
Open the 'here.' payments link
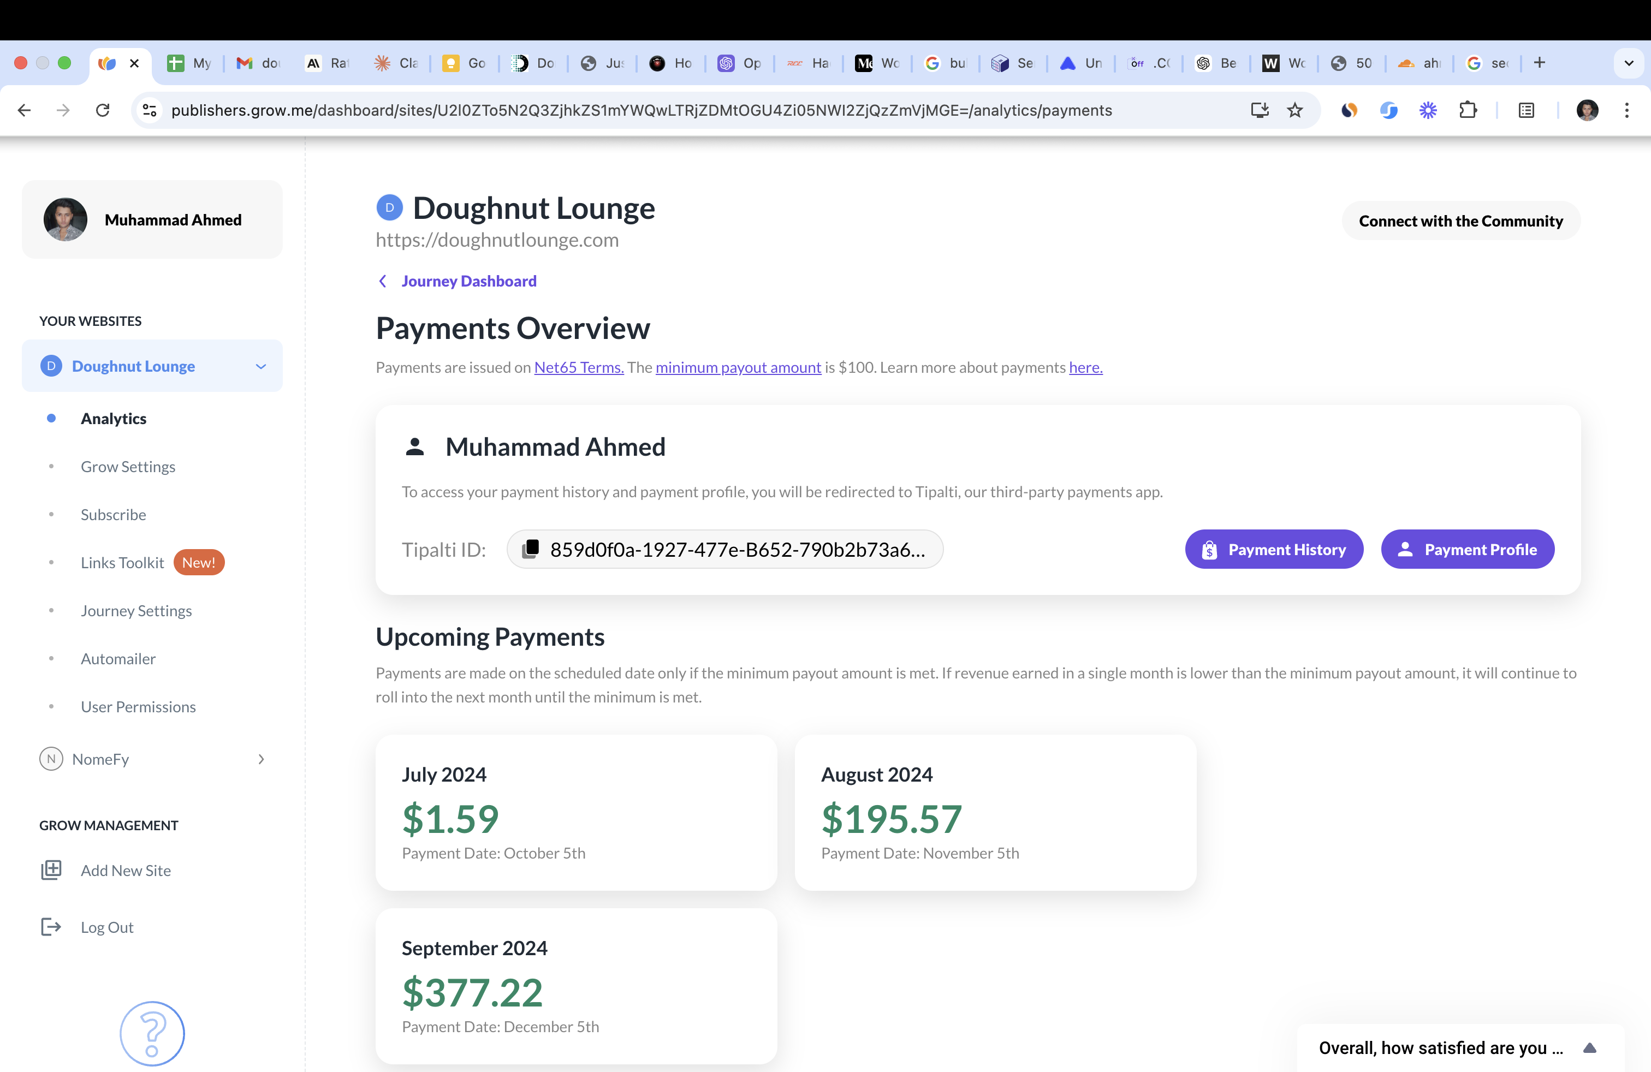pyautogui.click(x=1085, y=367)
